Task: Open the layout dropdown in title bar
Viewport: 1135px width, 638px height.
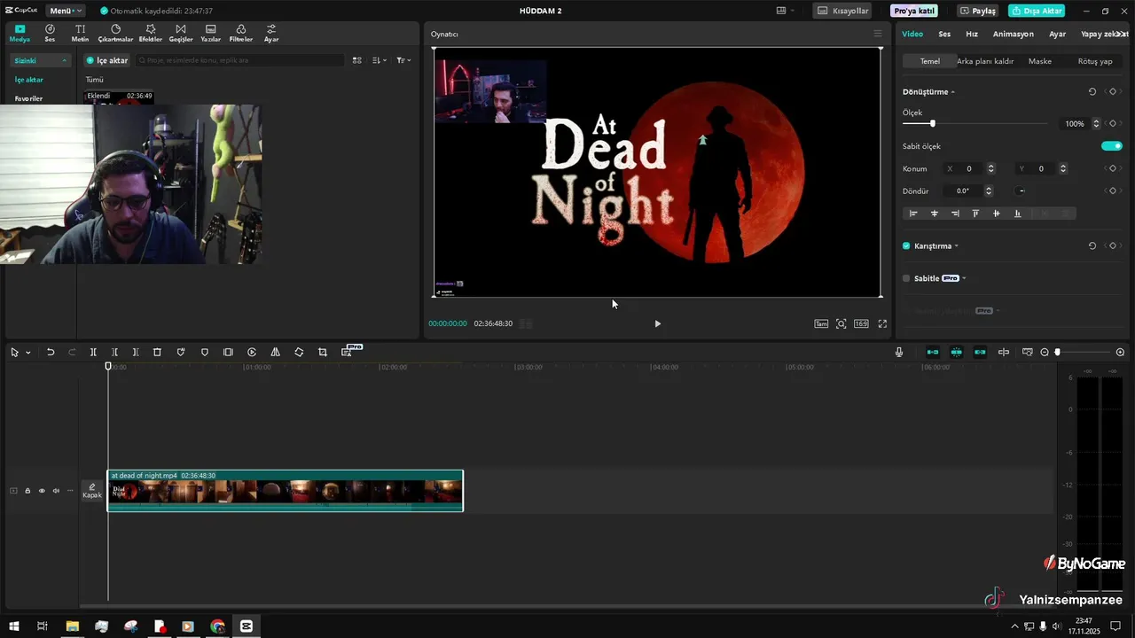Action: [786, 11]
